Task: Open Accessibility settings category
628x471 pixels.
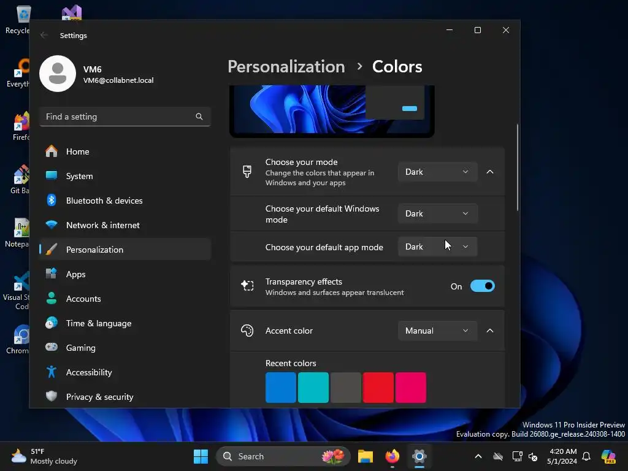Action: 125,372
